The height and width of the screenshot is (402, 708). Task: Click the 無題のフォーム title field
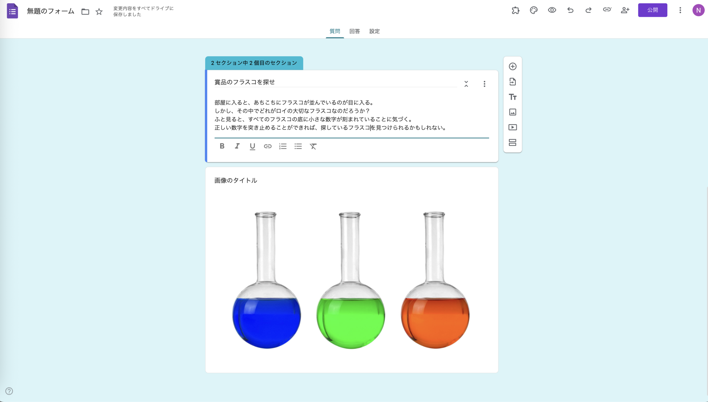(x=50, y=11)
